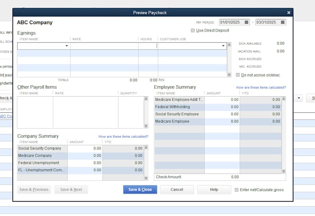
Task: Open Help for Preview Paycheck
Action: (214, 190)
